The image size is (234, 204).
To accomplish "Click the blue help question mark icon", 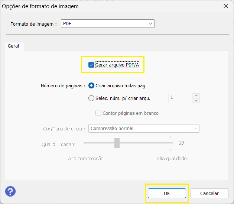I will [x=10, y=191].
